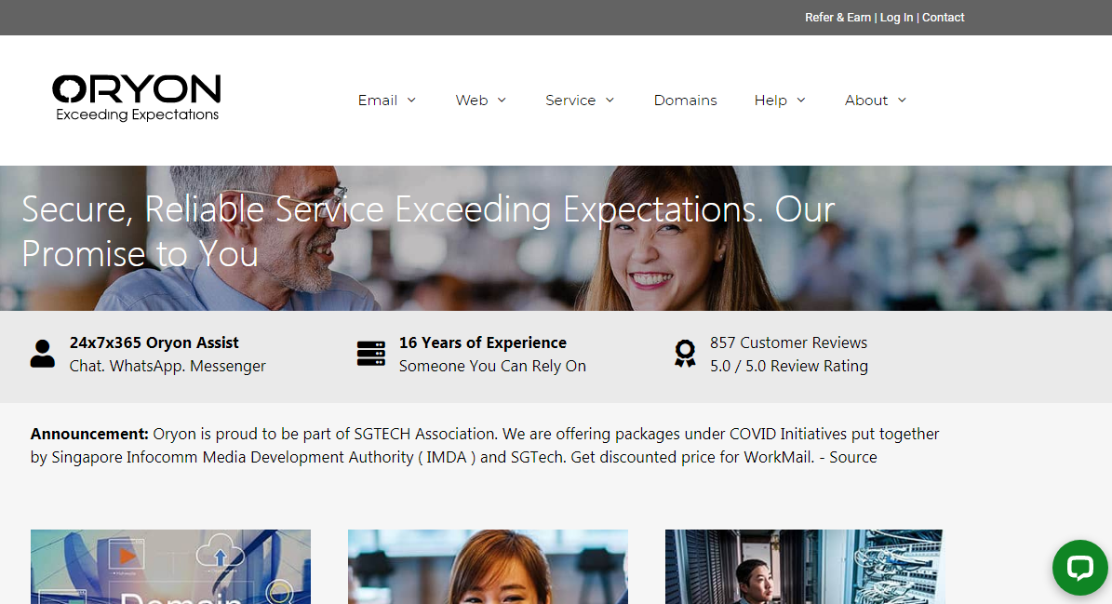Click the Refer & Earn link
The height and width of the screenshot is (604, 1112).
pos(837,18)
